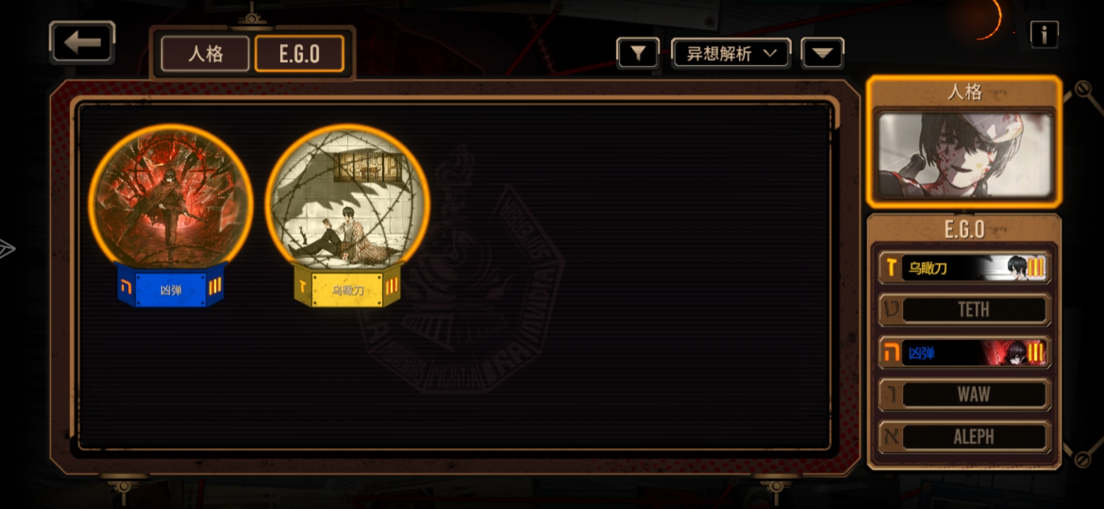Click the E.G.O panel header
Viewport: 1104px width, 509px height.
[965, 229]
